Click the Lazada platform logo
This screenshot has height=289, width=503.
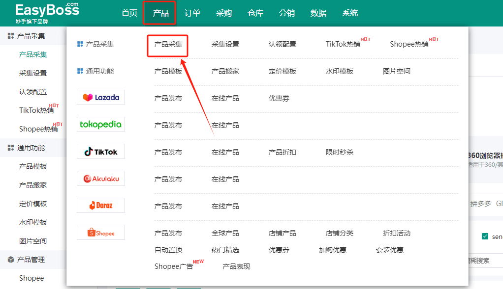pyautogui.click(x=101, y=98)
